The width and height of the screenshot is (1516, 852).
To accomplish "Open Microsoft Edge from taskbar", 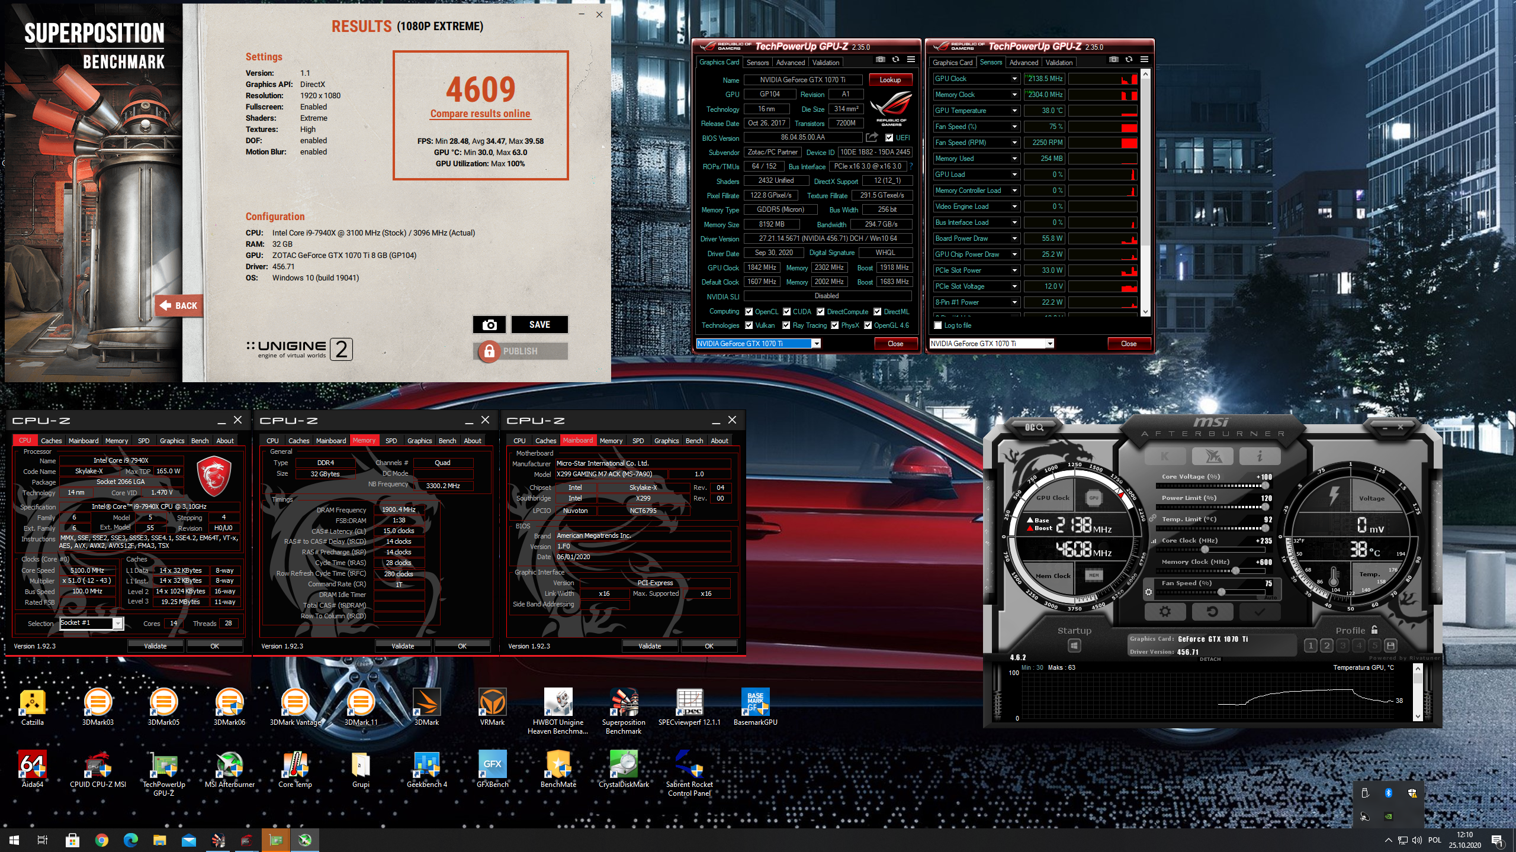I will [x=131, y=840].
